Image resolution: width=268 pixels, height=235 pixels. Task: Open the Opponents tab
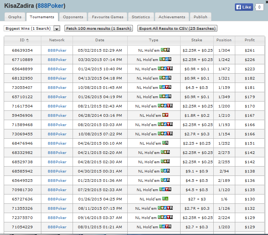(73, 17)
